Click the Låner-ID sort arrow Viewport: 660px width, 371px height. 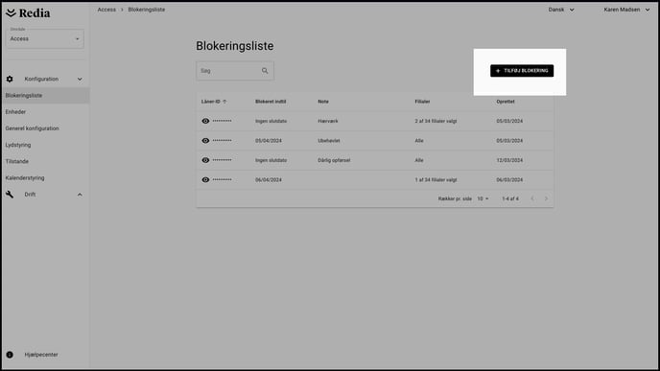click(224, 102)
